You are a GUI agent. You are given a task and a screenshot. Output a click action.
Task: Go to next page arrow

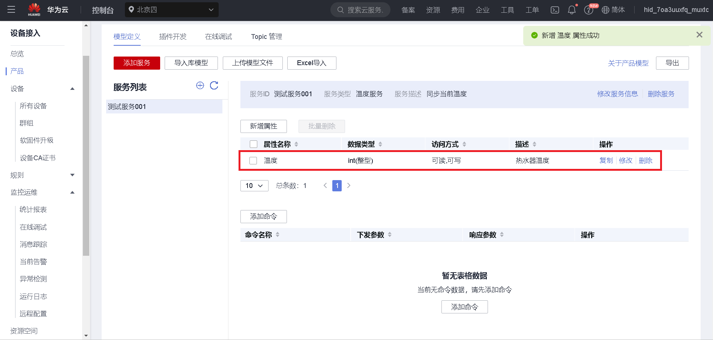(x=349, y=185)
